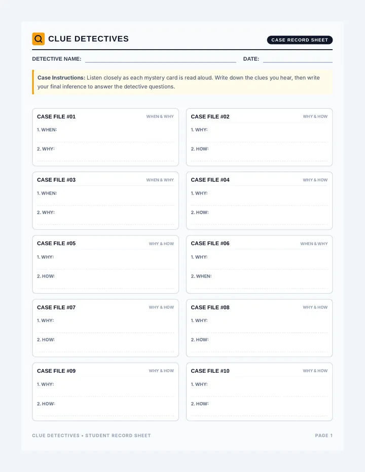Click the Page 1 footer label
This screenshot has height=472, width=365.
pos(324,435)
